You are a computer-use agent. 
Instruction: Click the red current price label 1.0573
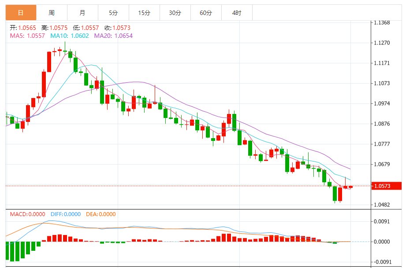tap(386, 186)
